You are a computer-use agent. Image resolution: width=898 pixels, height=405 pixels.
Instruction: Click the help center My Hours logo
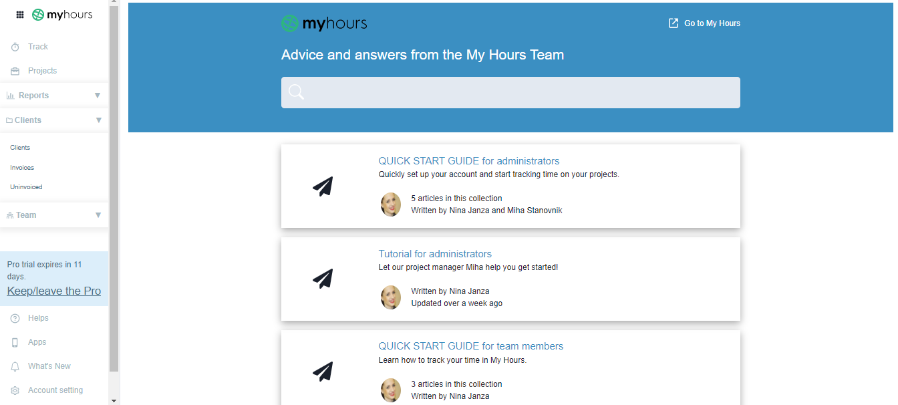[324, 23]
